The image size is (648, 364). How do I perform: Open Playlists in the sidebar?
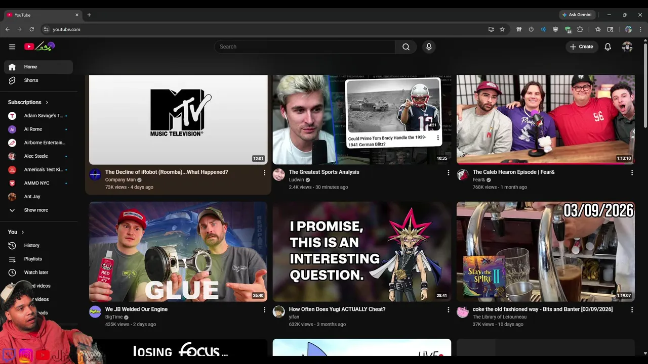(x=38, y=259)
